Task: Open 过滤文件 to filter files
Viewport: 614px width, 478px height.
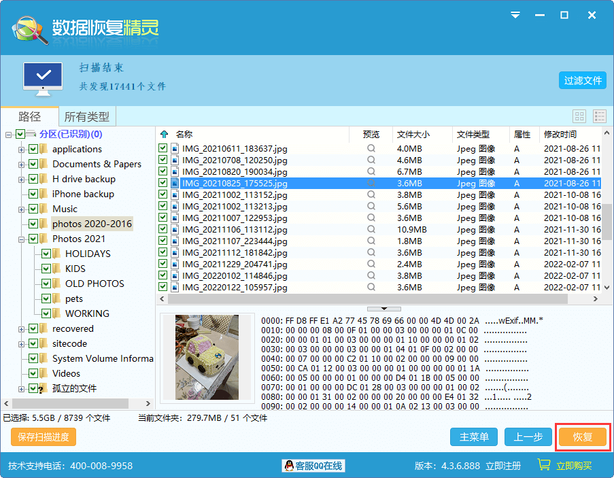Action: point(582,80)
